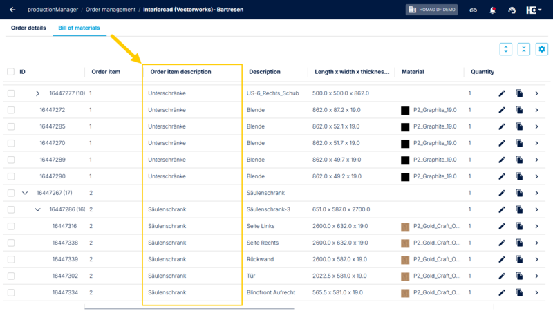
Task: Edit row 16447270 with pencil icon
Action: coord(502,143)
